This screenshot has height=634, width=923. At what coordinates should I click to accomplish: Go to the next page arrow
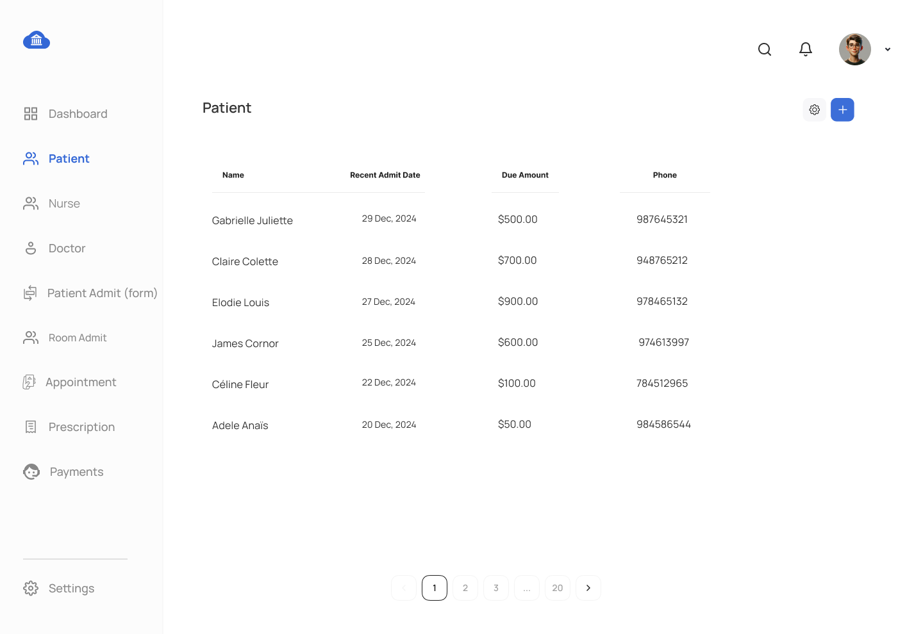pyautogui.click(x=588, y=588)
